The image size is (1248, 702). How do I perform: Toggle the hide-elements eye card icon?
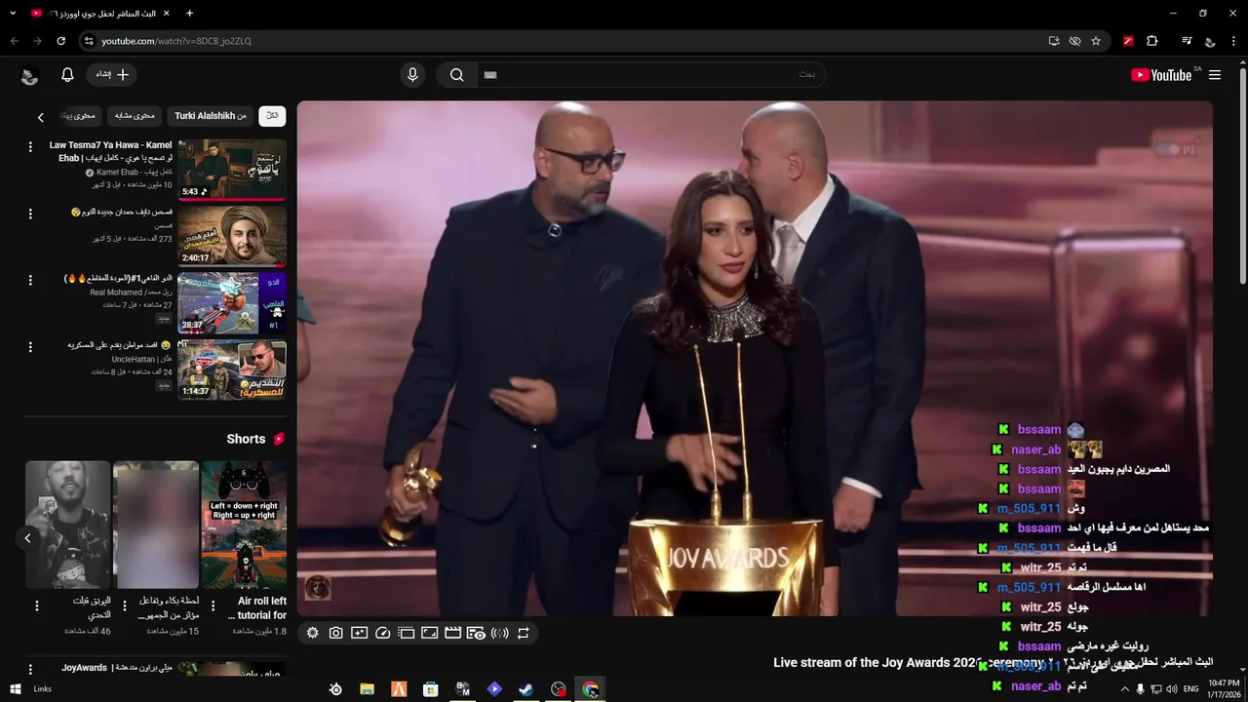[476, 633]
